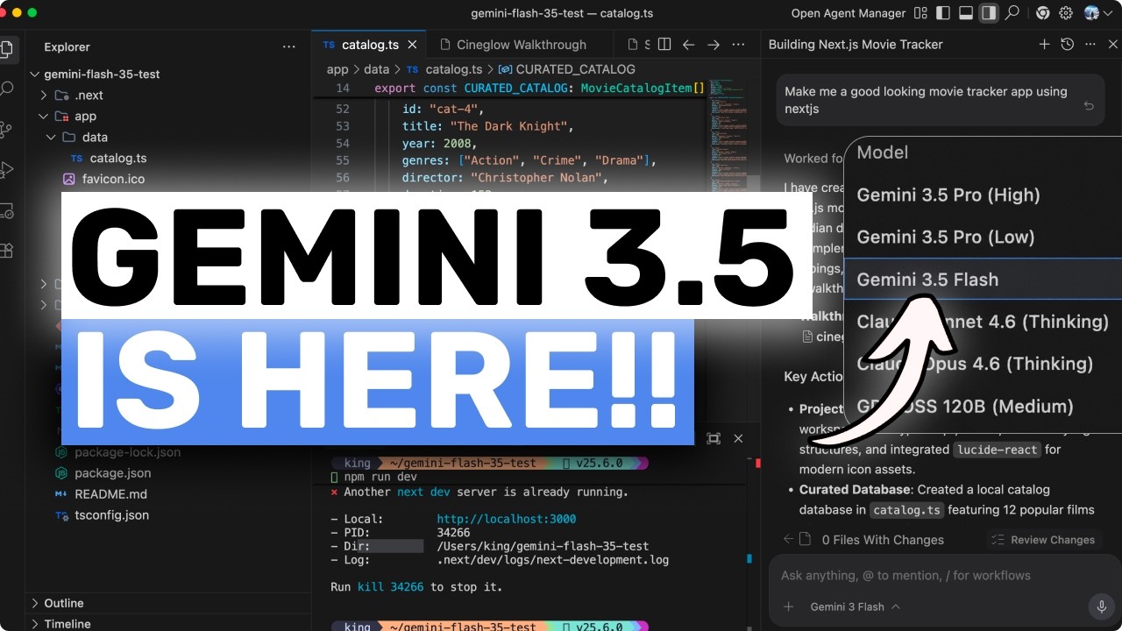Open editor more actions ellipsis
The width and height of the screenshot is (1122, 631).
point(739,45)
